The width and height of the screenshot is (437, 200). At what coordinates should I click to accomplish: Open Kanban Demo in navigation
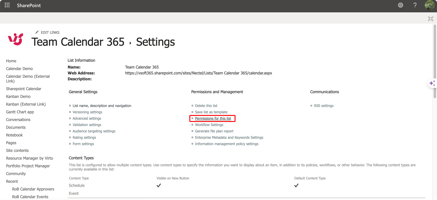pyautogui.click(x=18, y=97)
